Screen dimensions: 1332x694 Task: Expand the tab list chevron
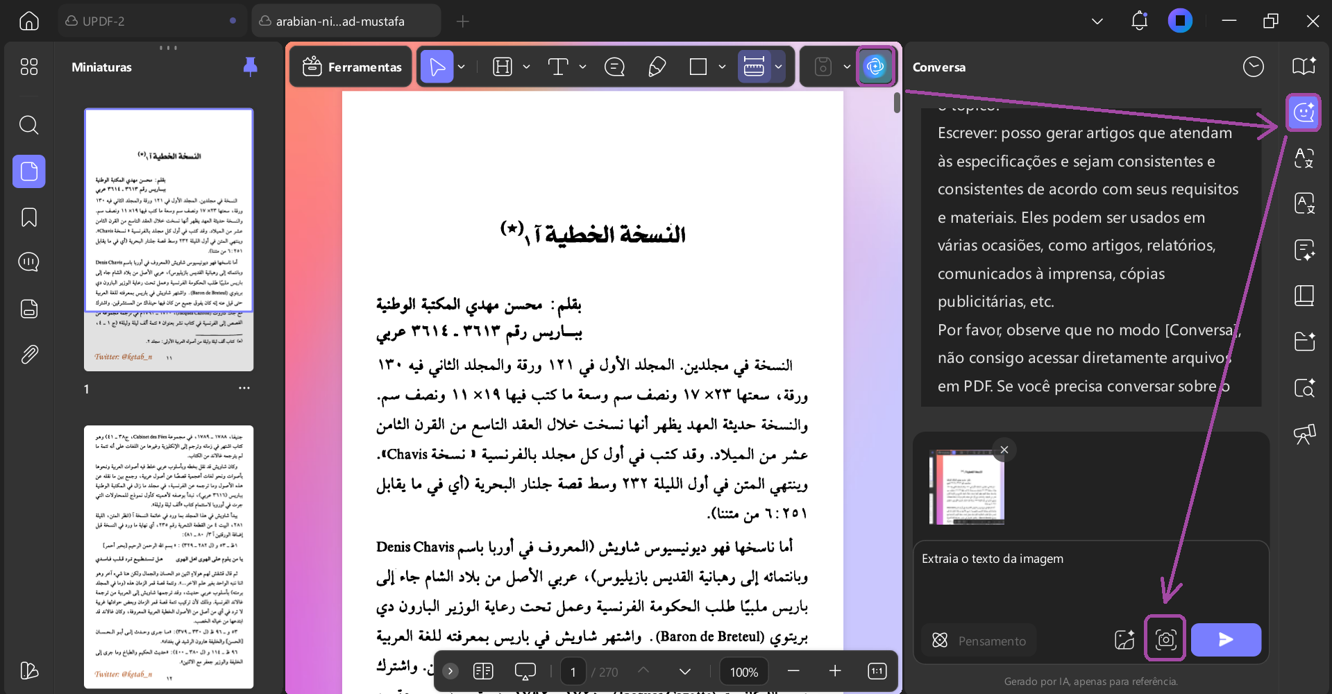pos(1097,22)
